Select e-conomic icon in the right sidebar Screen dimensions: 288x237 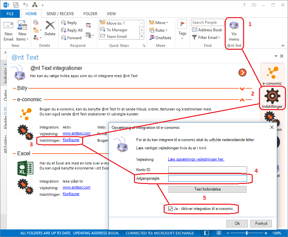[272, 75]
